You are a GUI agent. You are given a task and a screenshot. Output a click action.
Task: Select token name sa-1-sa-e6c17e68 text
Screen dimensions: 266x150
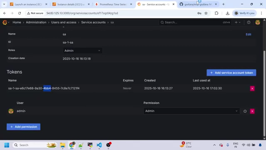pos(44,88)
